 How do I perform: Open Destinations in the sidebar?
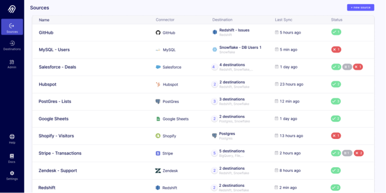[12, 46]
